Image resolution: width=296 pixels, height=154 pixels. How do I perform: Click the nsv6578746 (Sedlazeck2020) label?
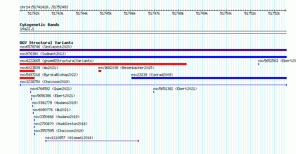[46, 47]
